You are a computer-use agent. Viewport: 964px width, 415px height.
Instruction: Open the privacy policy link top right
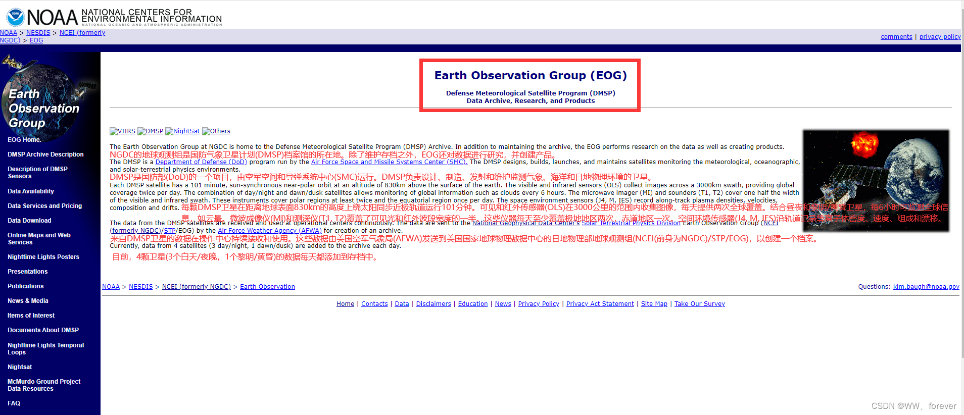[x=940, y=37]
